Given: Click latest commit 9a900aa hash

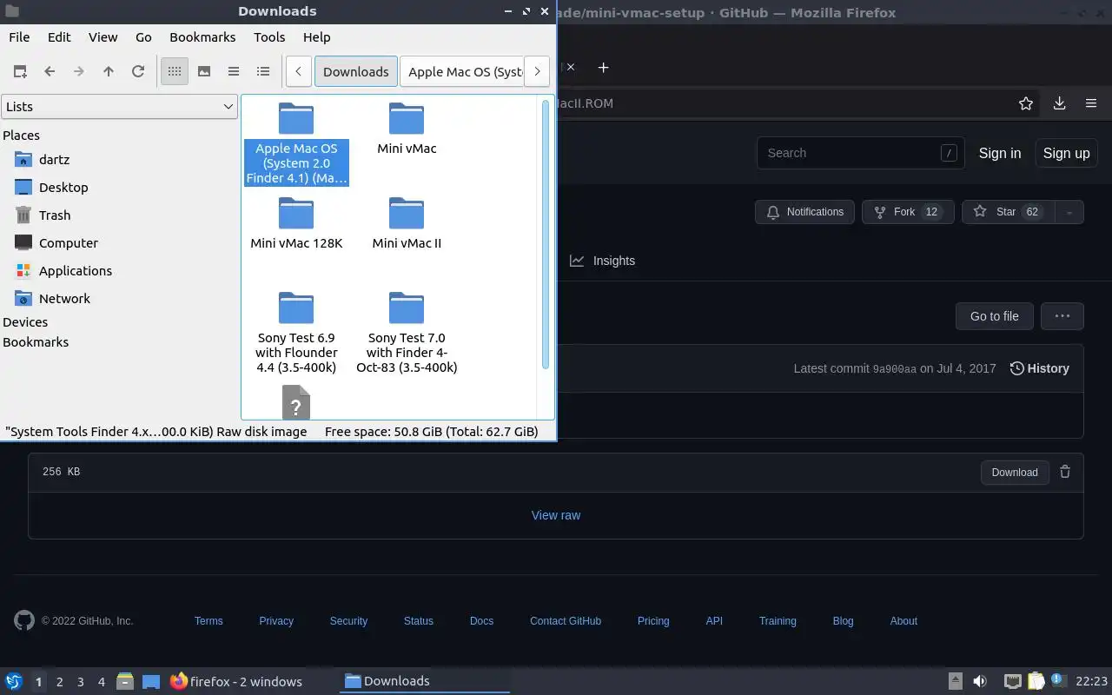Looking at the screenshot, I should tap(894, 369).
